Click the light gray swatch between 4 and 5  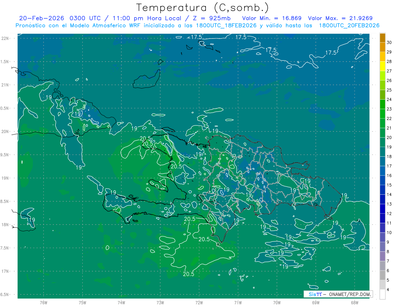pos(382,285)
